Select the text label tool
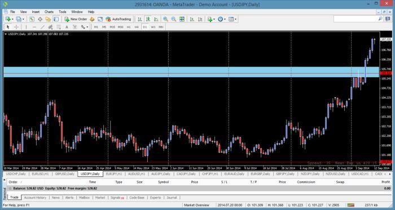 [67, 27]
